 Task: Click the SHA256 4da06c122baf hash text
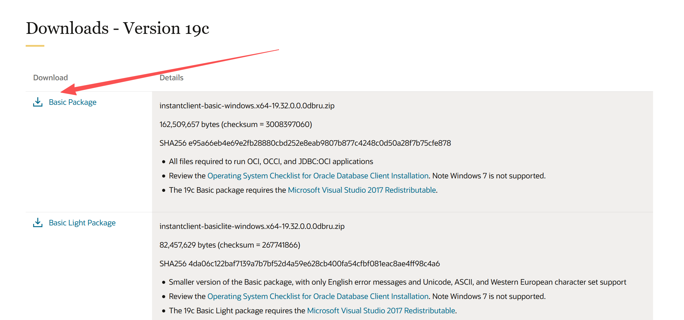300,264
